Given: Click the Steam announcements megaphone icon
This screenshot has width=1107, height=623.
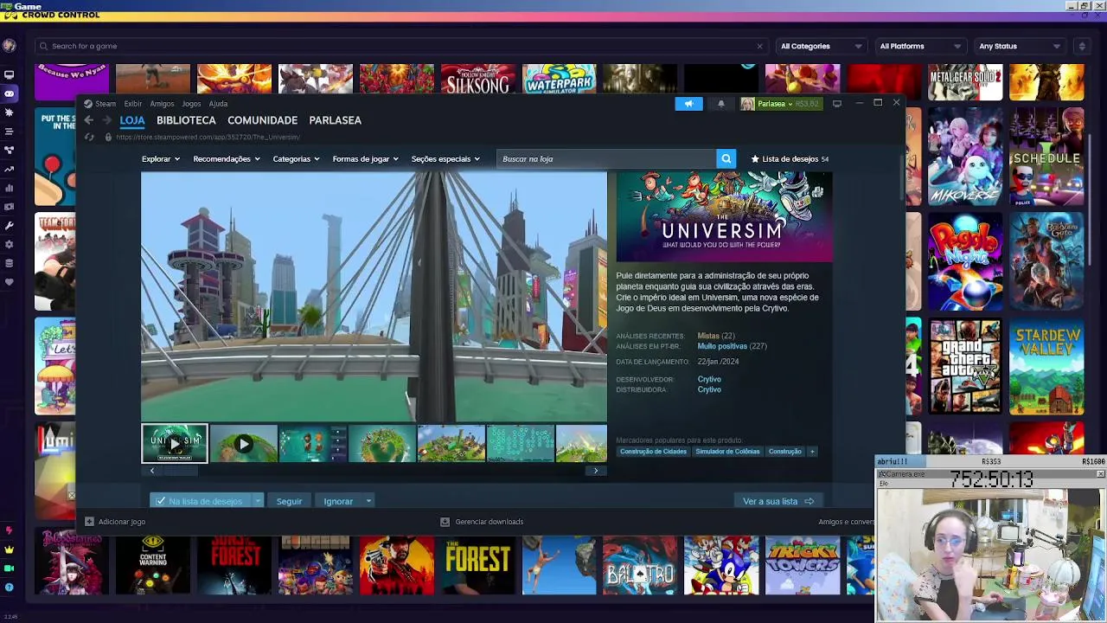Looking at the screenshot, I should (688, 104).
